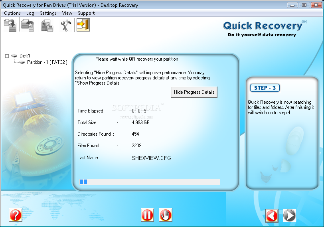
Task: Click the Files Found value 2209
Action: point(136,146)
